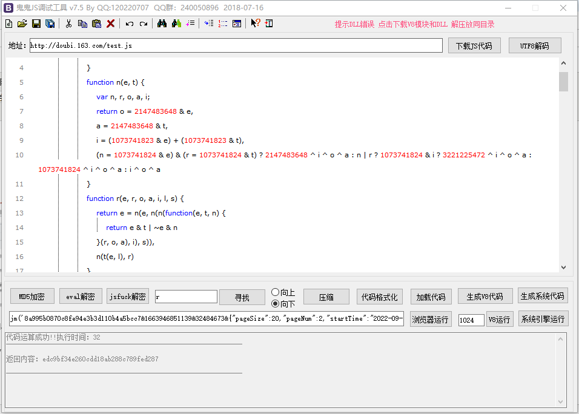Screen dimensions: 579x414
Task: Click the 生成V8代码 button
Action: 485,297
